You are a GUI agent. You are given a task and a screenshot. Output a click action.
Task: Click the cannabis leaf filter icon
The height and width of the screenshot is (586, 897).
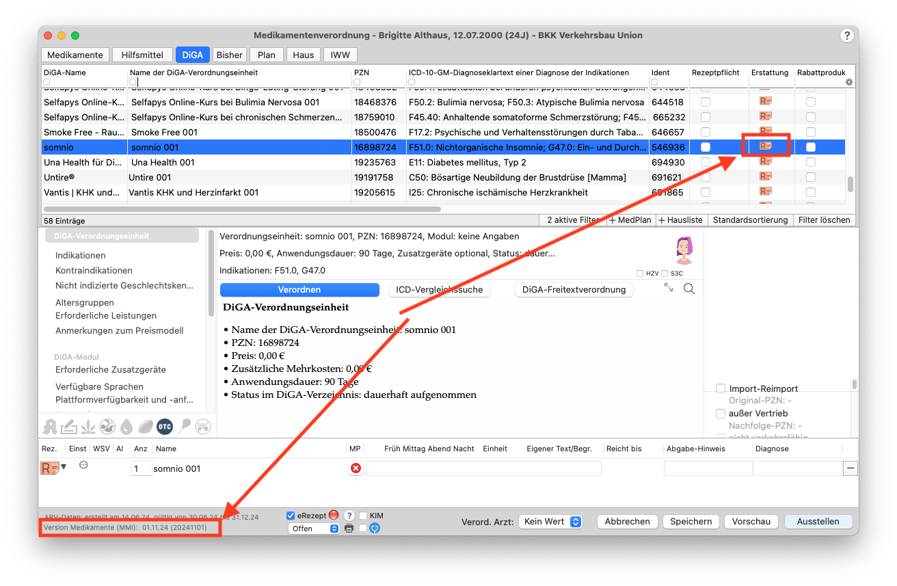pos(88,427)
